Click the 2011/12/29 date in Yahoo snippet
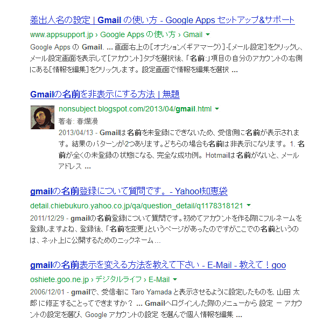323x323 pixels. 47,218
